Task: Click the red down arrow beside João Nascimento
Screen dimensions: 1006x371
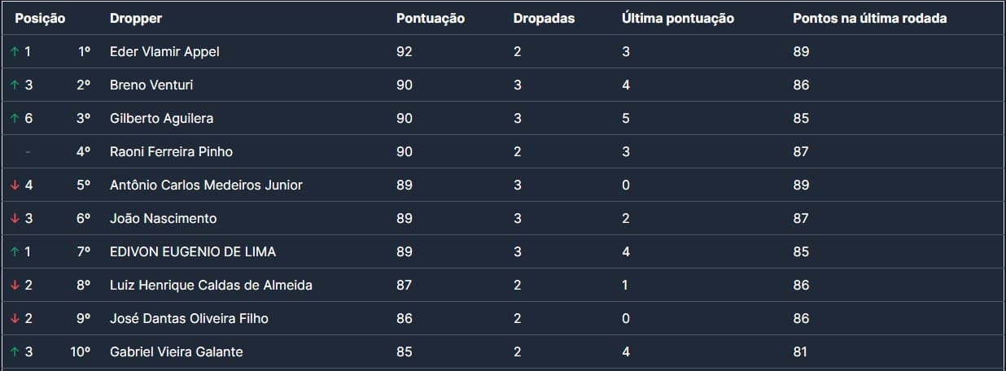Action: click(x=14, y=219)
